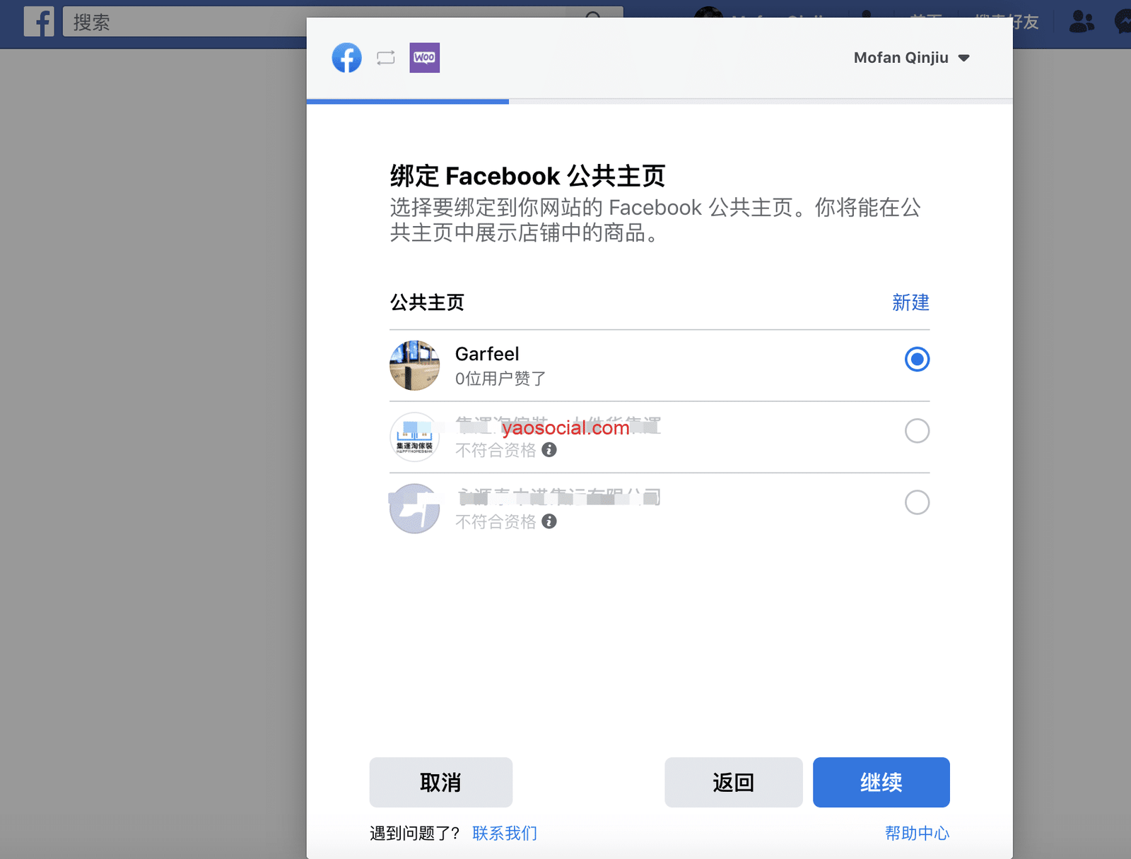Open the 帮助中心 help center link
The height and width of the screenshot is (859, 1131).
coord(917,834)
